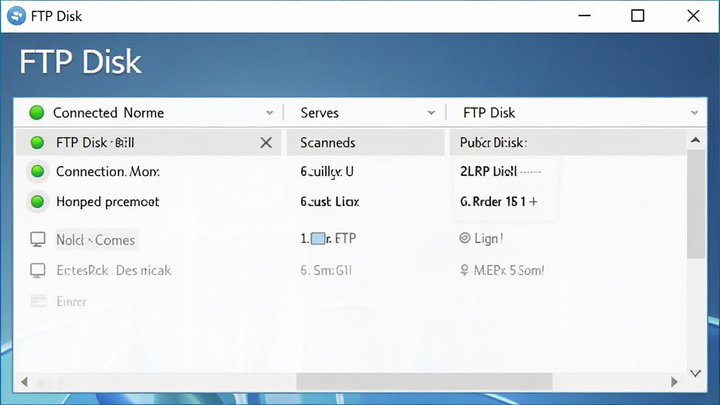Click the 6.ust Liox cell

click(330, 202)
